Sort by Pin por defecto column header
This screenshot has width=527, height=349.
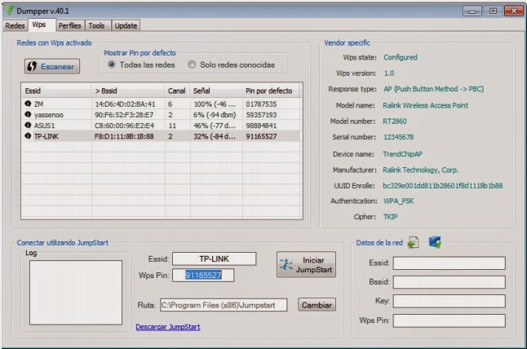[271, 91]
